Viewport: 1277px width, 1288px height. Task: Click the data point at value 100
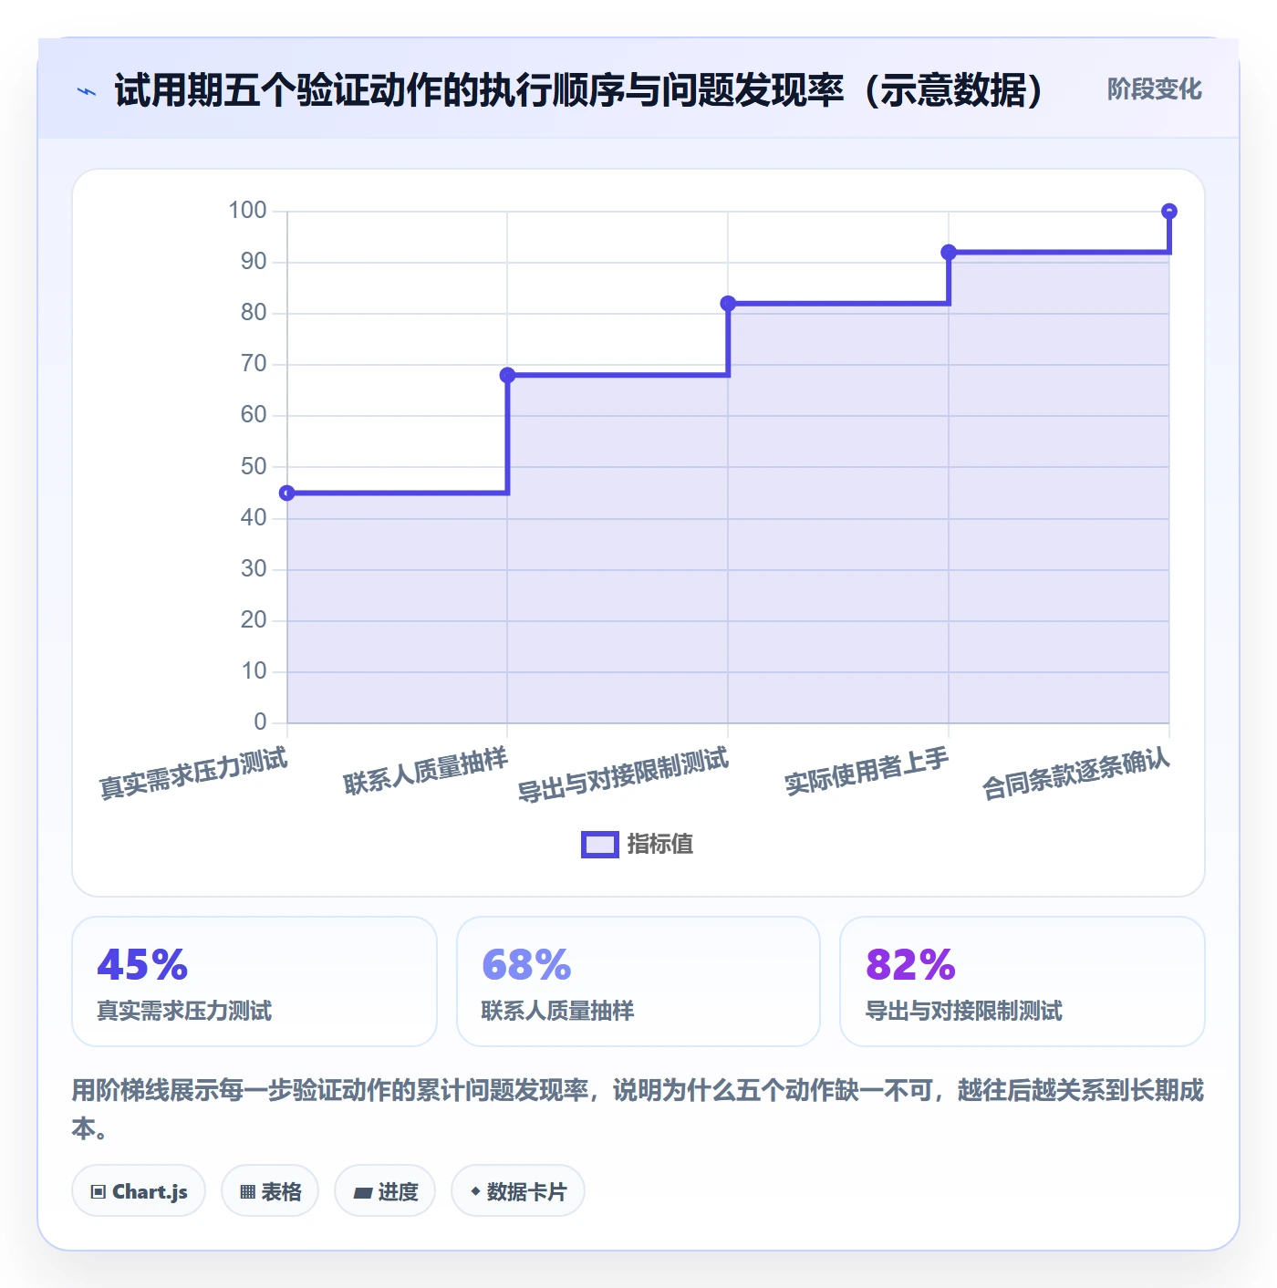pyautogui.click(x=1169, y=212)
